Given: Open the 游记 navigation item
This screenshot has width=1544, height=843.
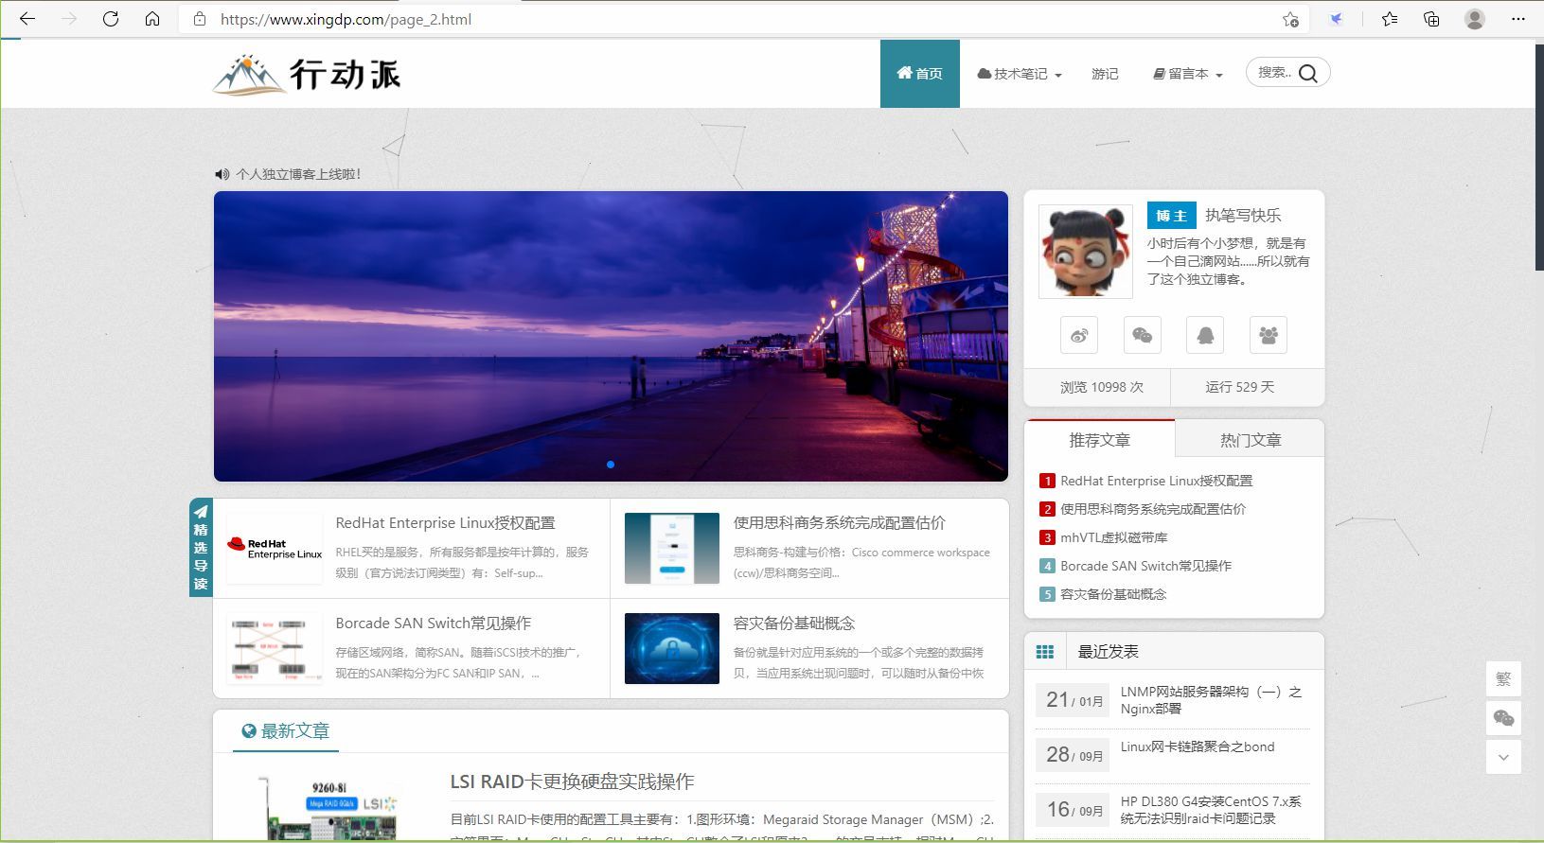Looking at the screenshot, I should 1105,74.
